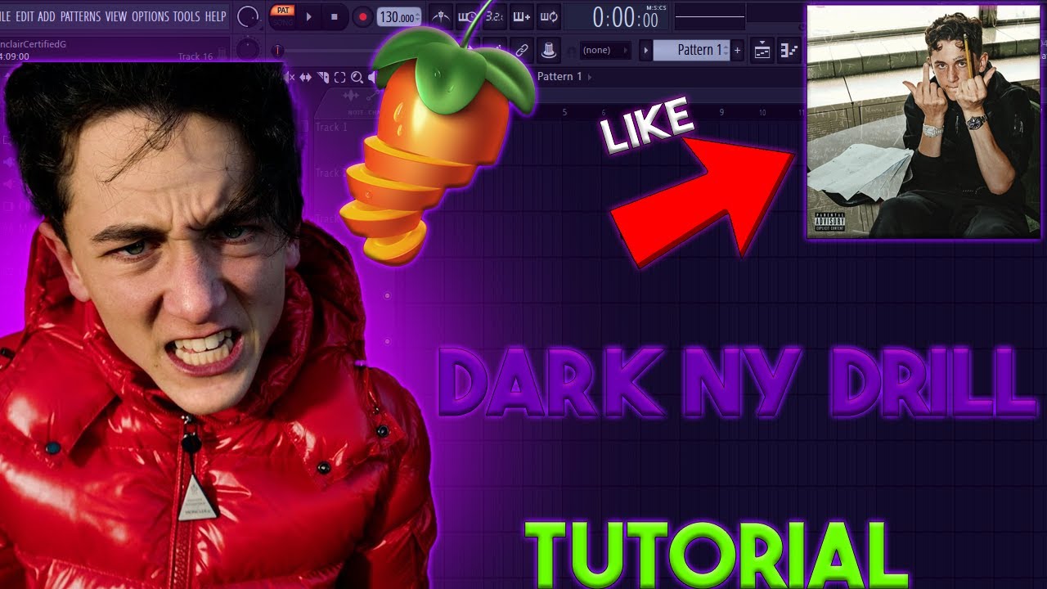Click the playlist playback speaker tool

372,77
